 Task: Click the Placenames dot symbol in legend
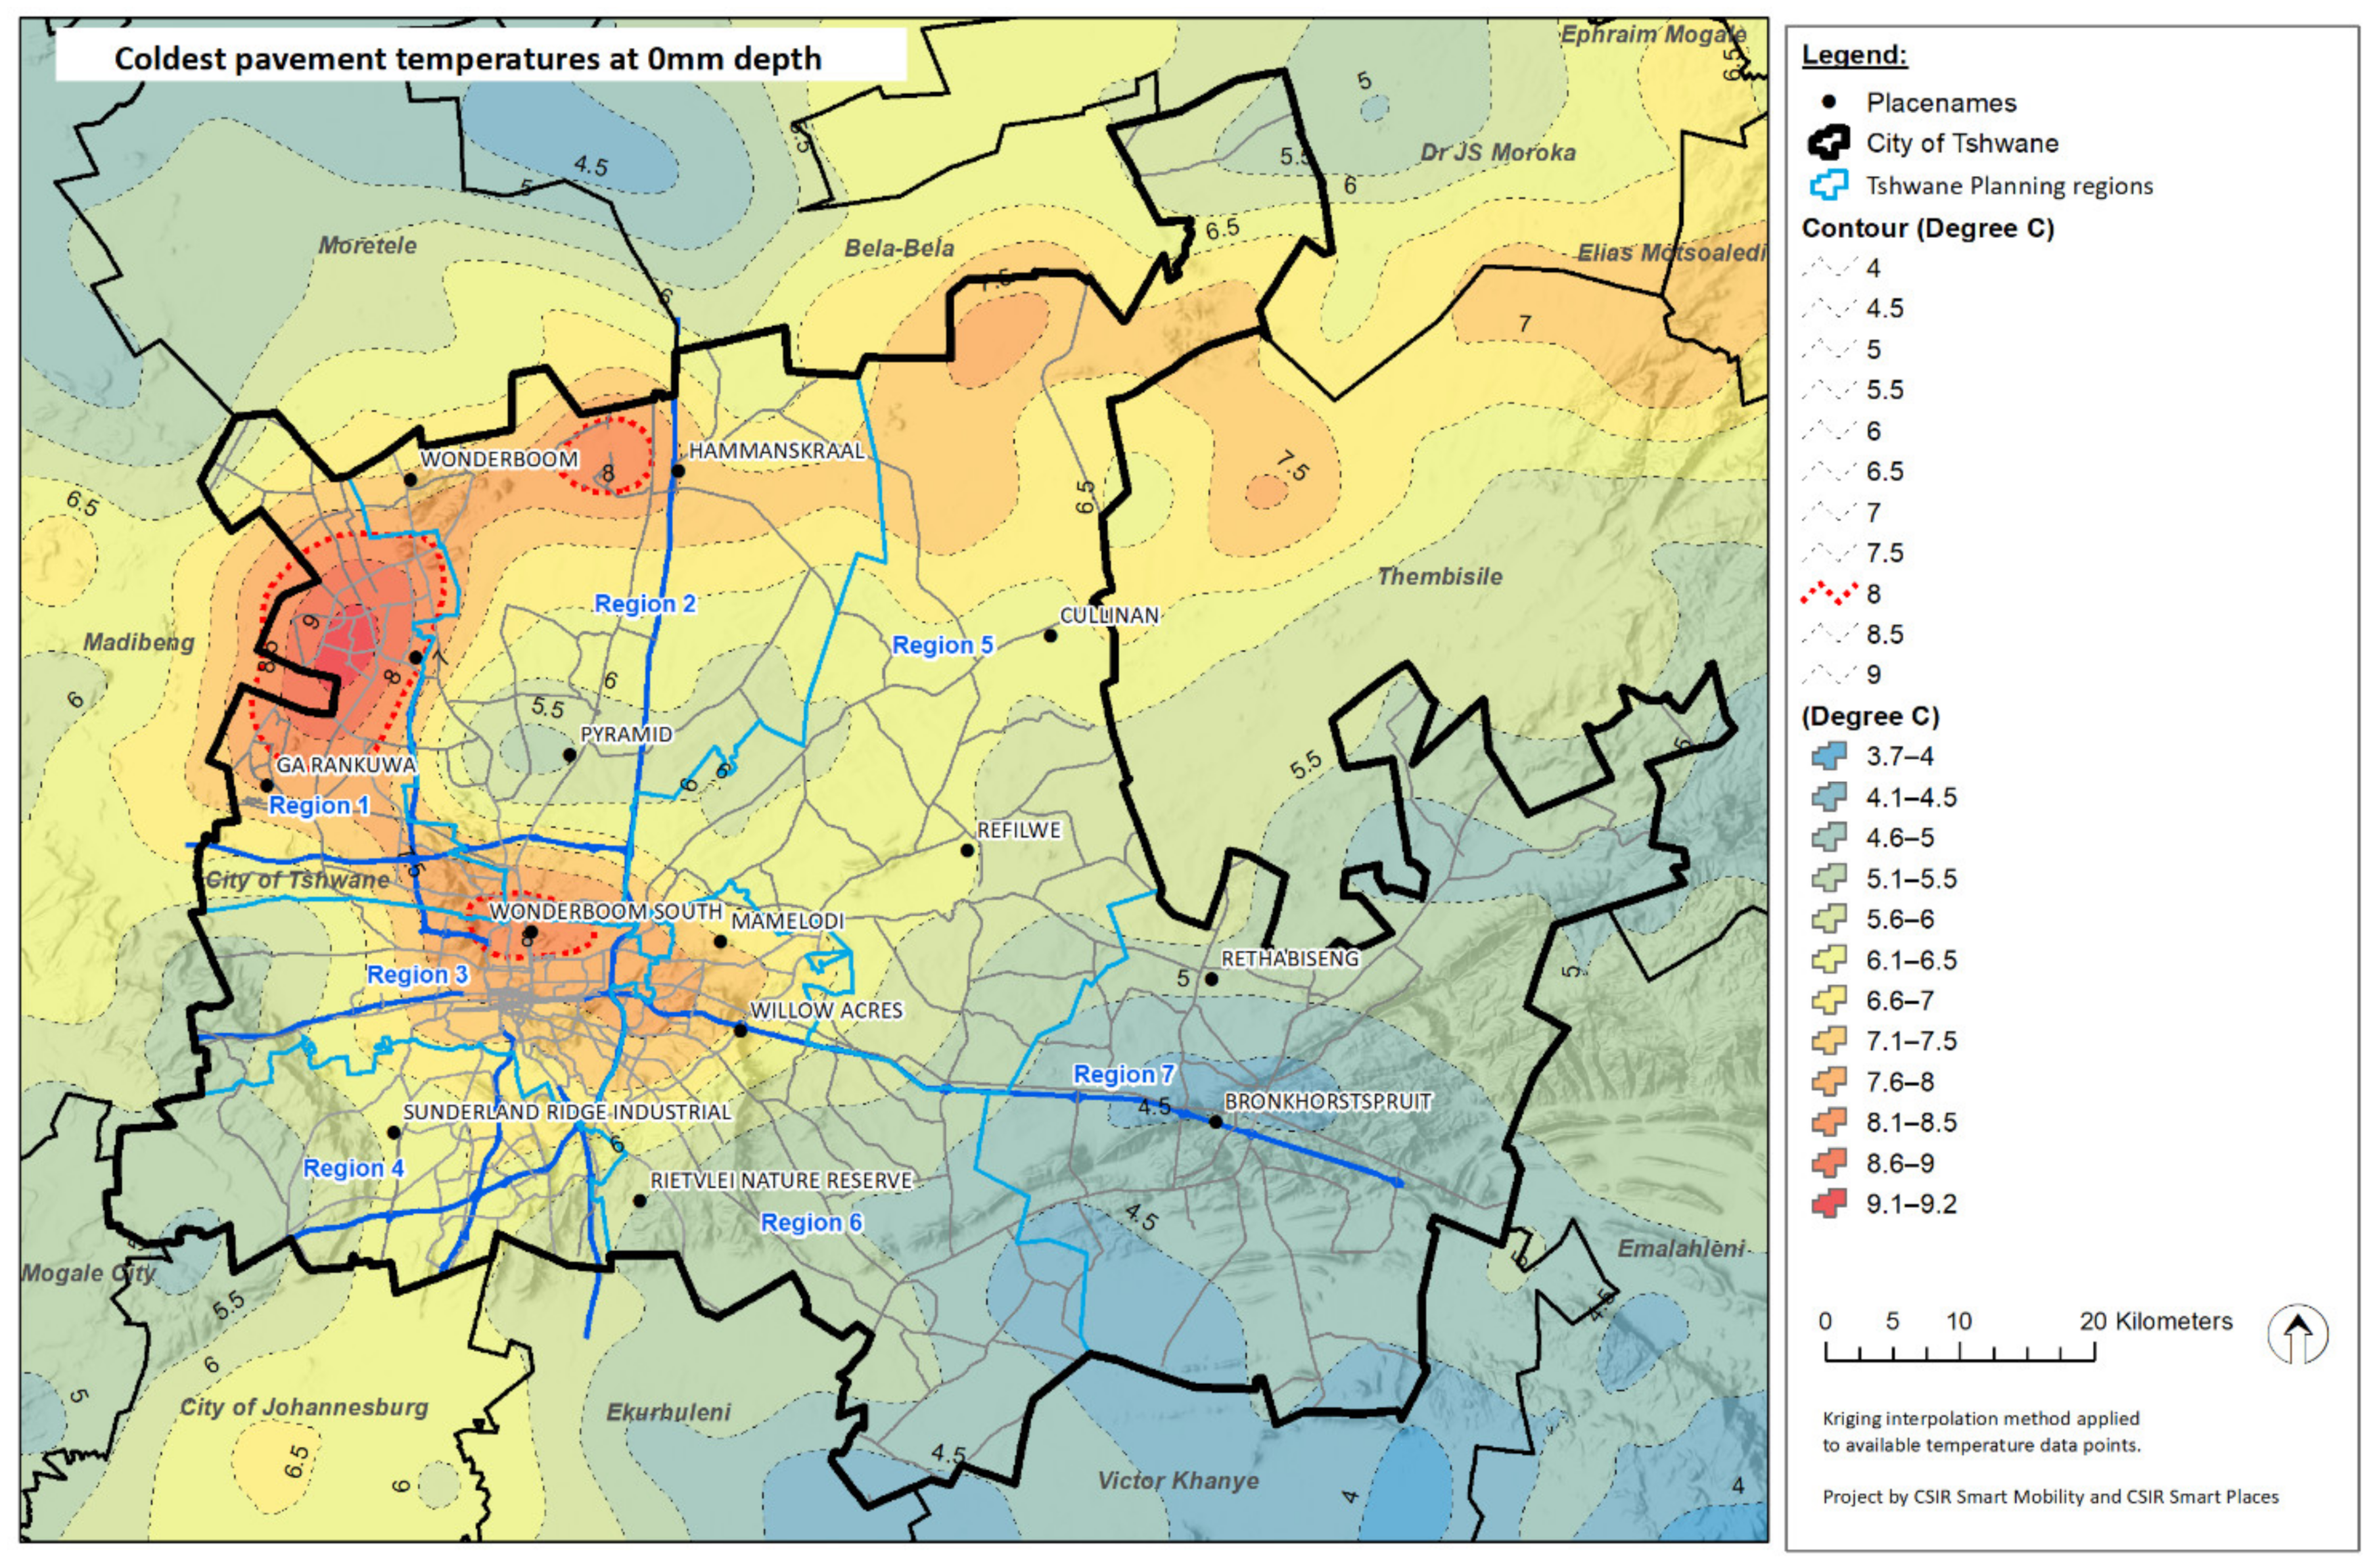point(1829,102)
